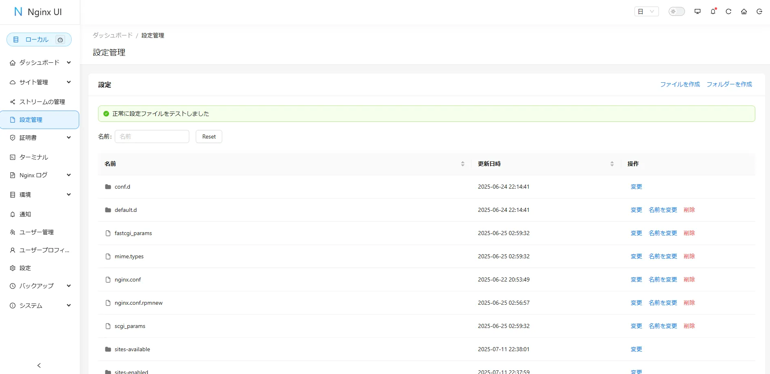This screenshot has height=374, width=770.
Task: Click the logout icon at top right
Action: point(759,11)
